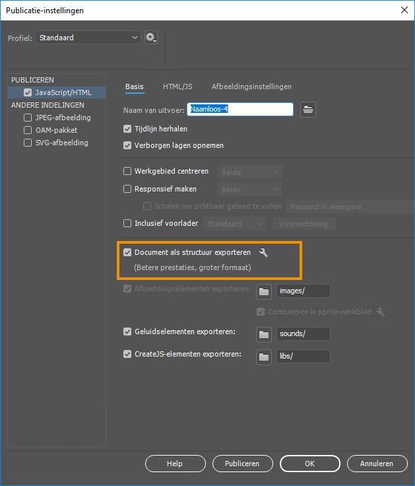
Task: Browse folder for libs/ export path
Action: [264, 357]
